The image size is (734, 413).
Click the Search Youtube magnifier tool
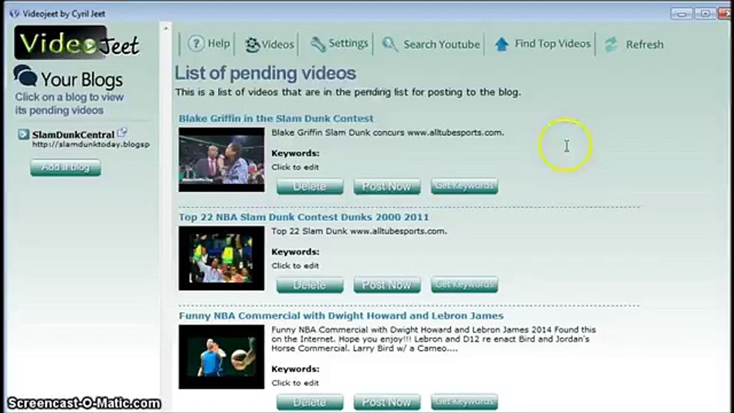pos(431,44)
